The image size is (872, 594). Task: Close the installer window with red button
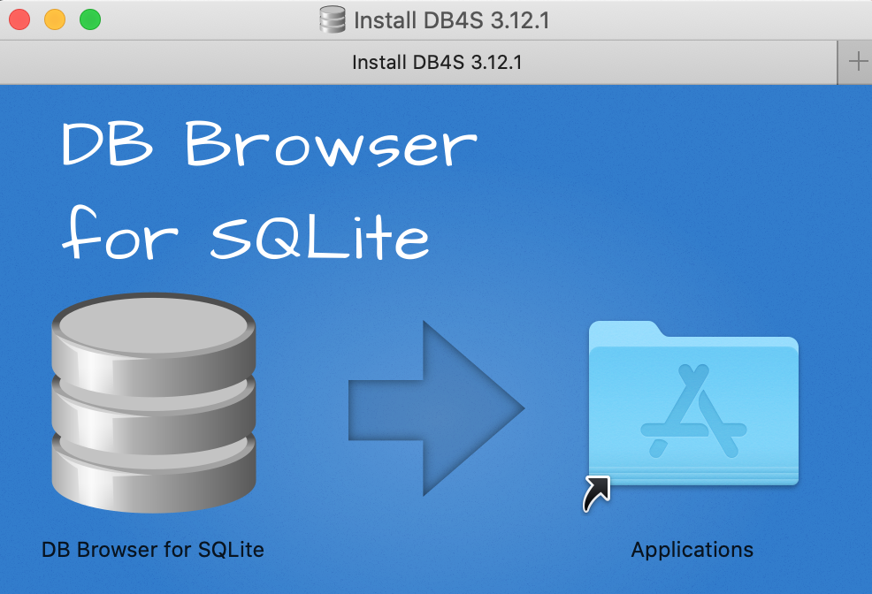pos(19,19)
